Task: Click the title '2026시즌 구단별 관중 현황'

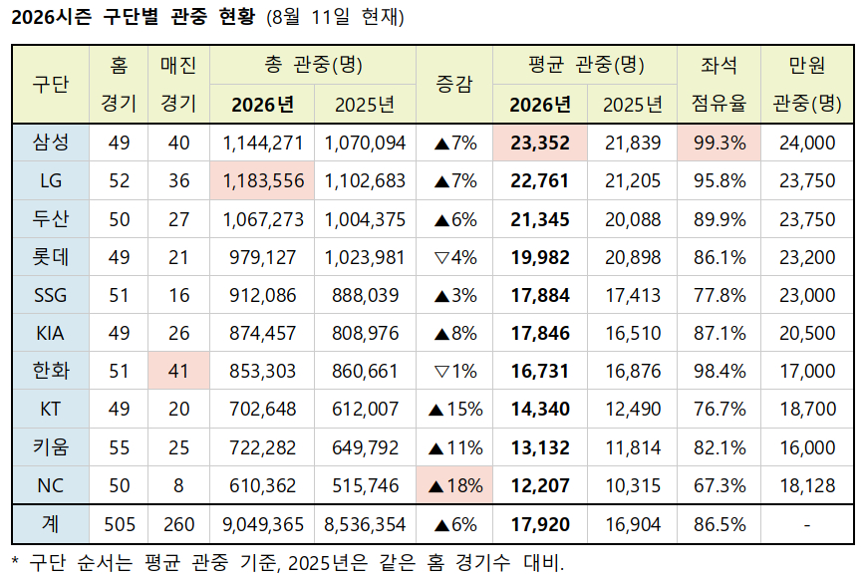Action: [x=133, y=17]
